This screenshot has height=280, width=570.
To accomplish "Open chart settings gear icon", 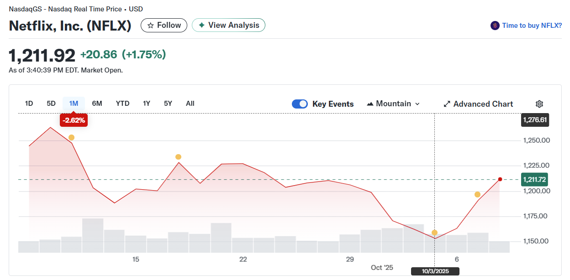I will (539, 104).
